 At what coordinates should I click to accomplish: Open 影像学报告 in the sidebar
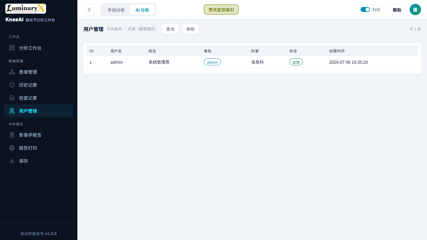(x=38, y=135)
